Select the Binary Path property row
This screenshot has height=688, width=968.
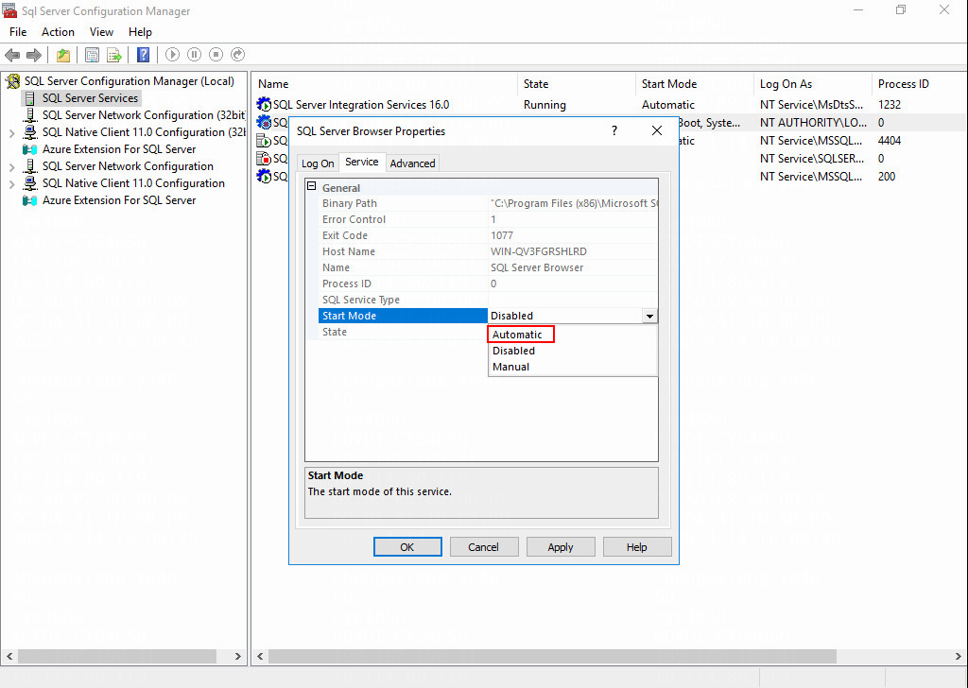tap(488, 203)
